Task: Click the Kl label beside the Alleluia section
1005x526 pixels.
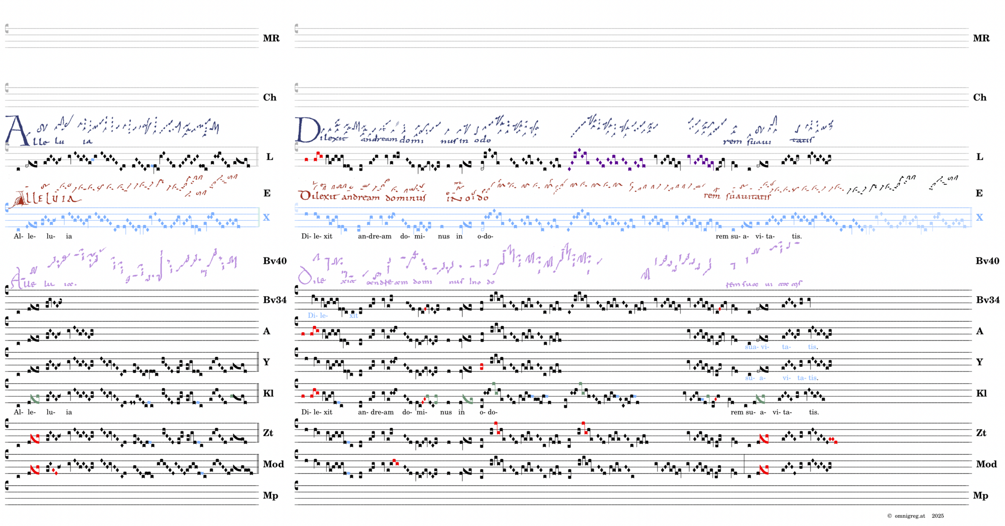Action: pyautogui.click(x=268, y=393)
